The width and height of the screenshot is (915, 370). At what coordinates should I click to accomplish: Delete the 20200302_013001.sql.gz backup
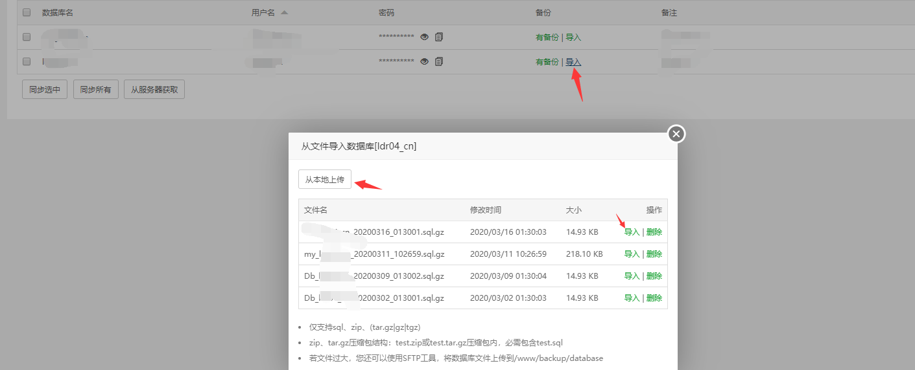click(x=654, y=298)
